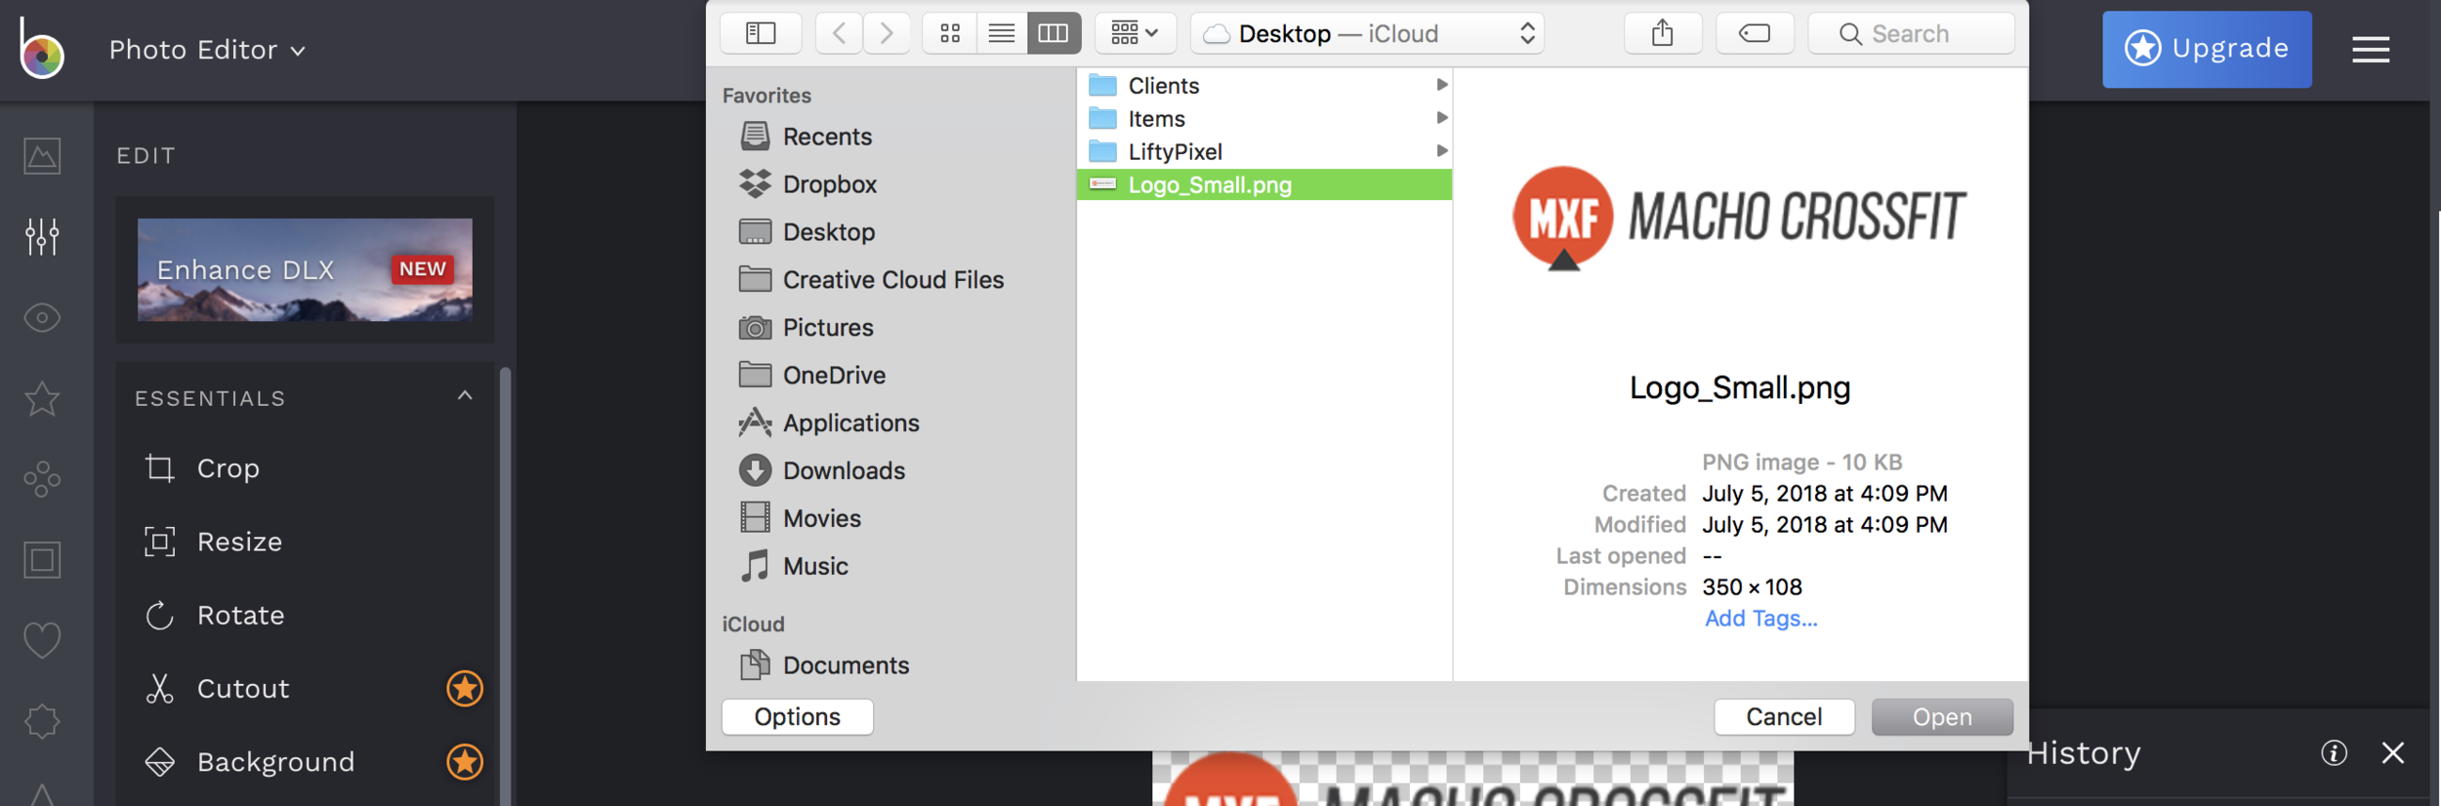Click the Open button
The width and height of the screenshot is (2441, 806).
[x=1942, y=717]
